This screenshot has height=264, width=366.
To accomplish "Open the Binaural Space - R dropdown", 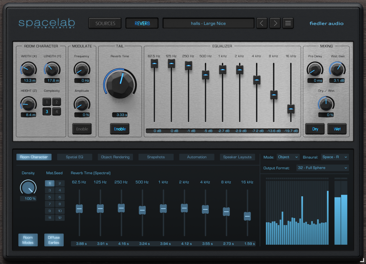I will [x=335, y=157].
